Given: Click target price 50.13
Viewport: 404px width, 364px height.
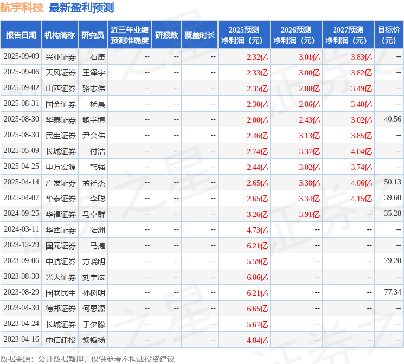Looking at the screenshot, I should [x=393, y=182].
